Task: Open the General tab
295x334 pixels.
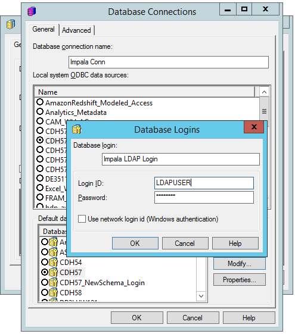Action: [44, 29]
